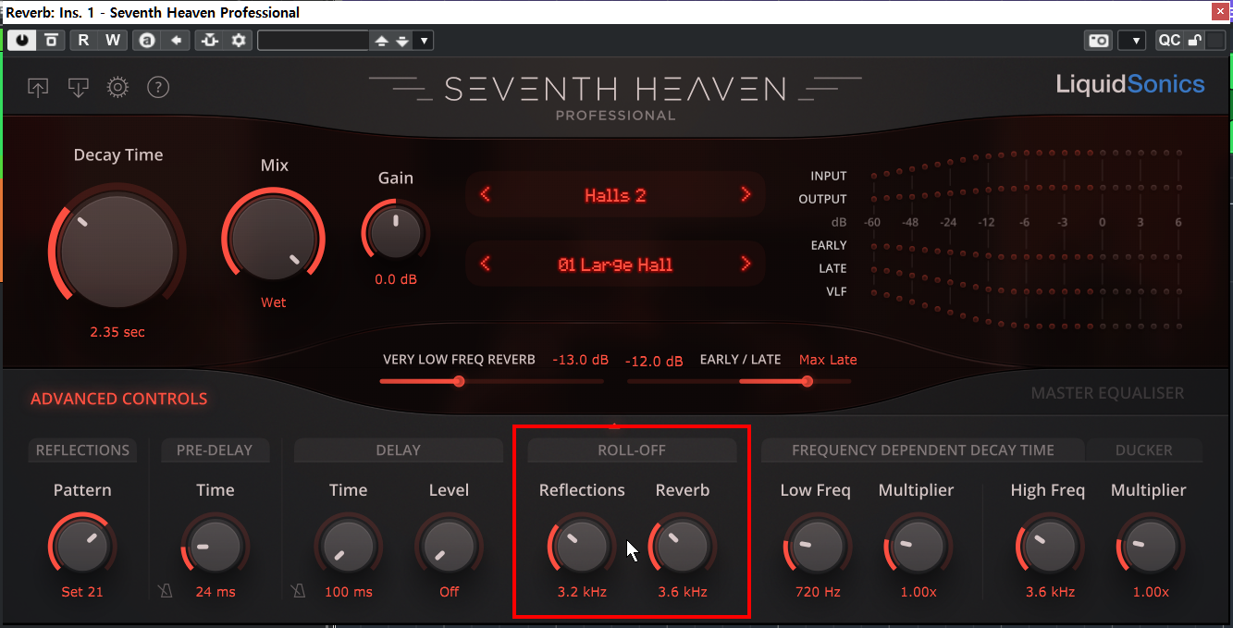1233x628 pixels.
Task: Click the Roll-Off Reflections knob
Action: (582, 547)
